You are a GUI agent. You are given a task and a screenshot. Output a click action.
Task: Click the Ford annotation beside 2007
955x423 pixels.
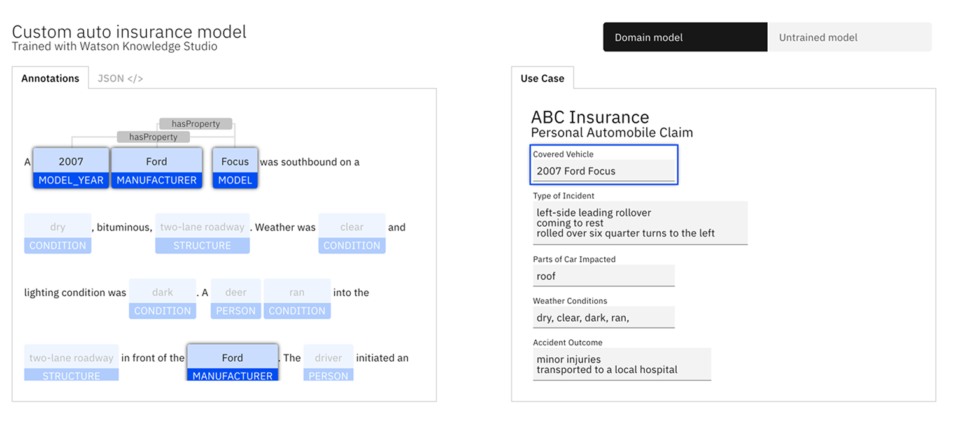pyautogui.click(x=157, y=169)
